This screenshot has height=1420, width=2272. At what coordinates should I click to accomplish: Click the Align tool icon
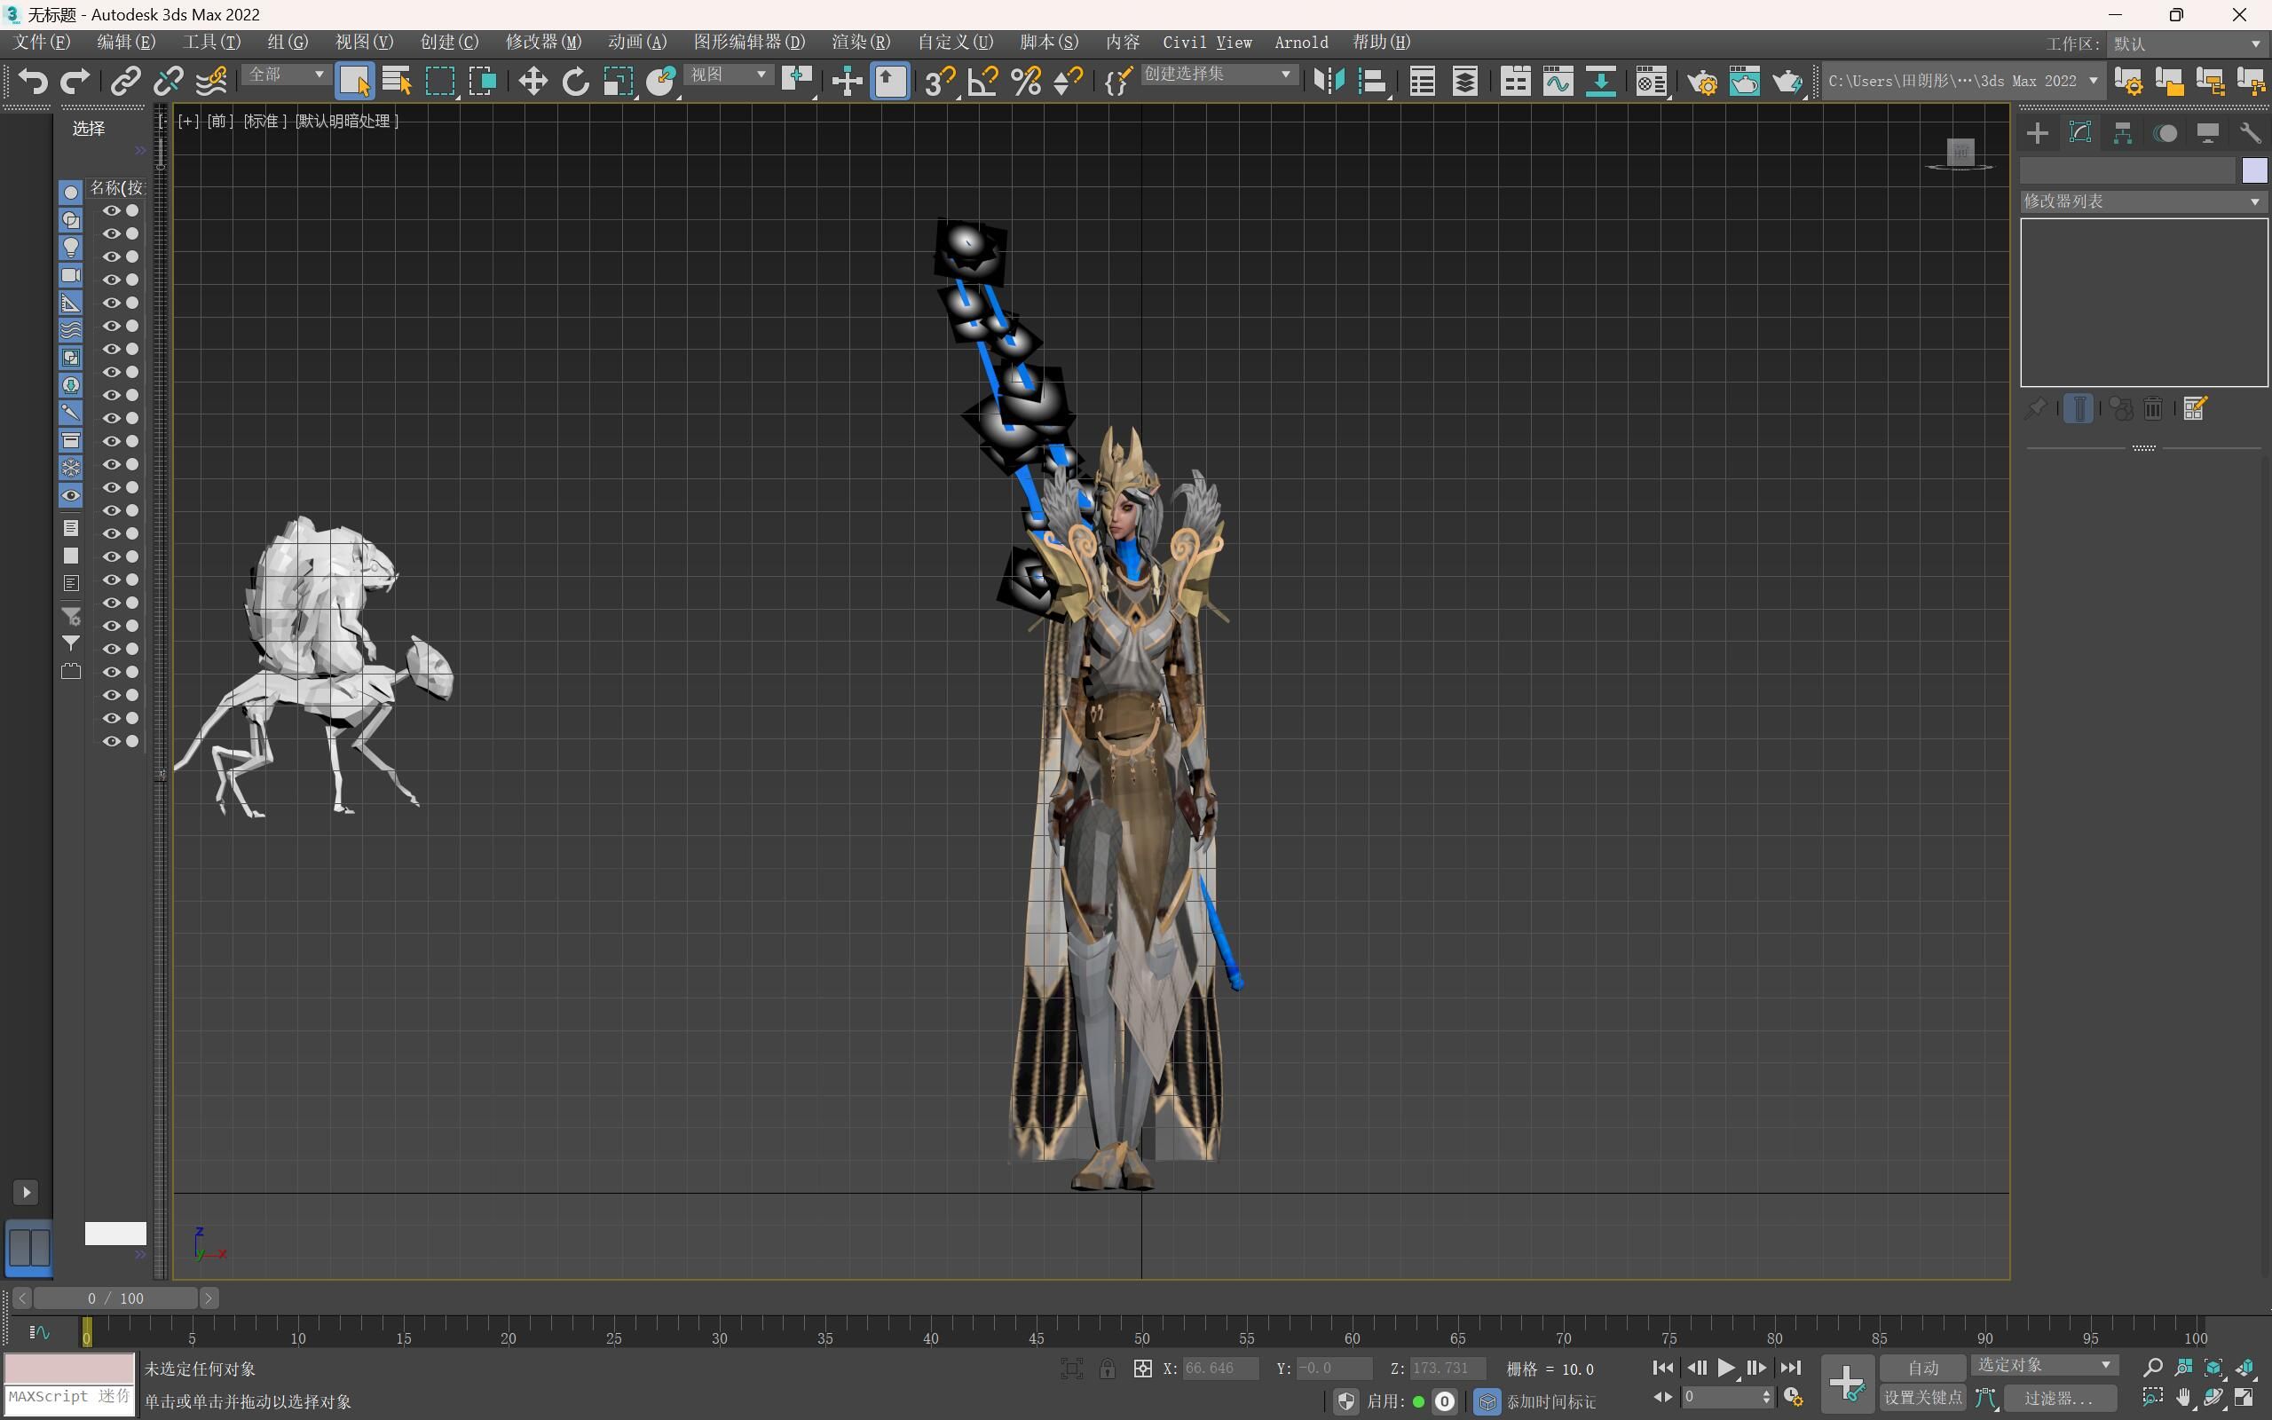(1372, 82)
